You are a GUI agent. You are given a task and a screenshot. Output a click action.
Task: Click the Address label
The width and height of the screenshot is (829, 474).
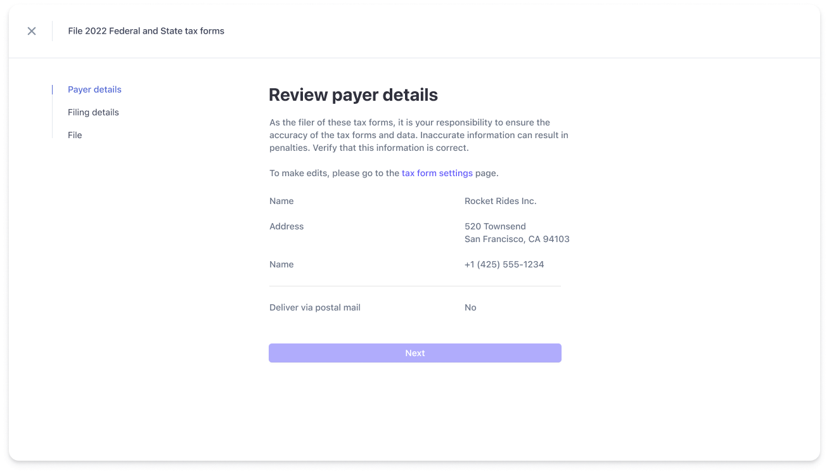[286, 226]
